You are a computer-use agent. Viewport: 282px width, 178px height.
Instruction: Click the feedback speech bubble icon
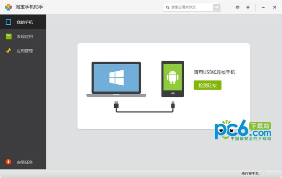(x=237, y=7)
